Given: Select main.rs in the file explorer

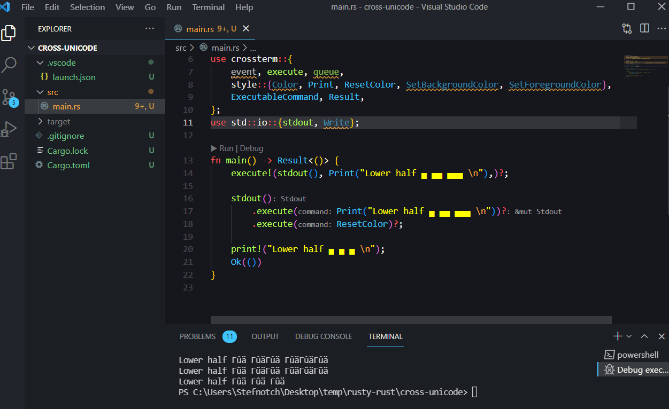Looking at the screenshot, I should [95, 106].
